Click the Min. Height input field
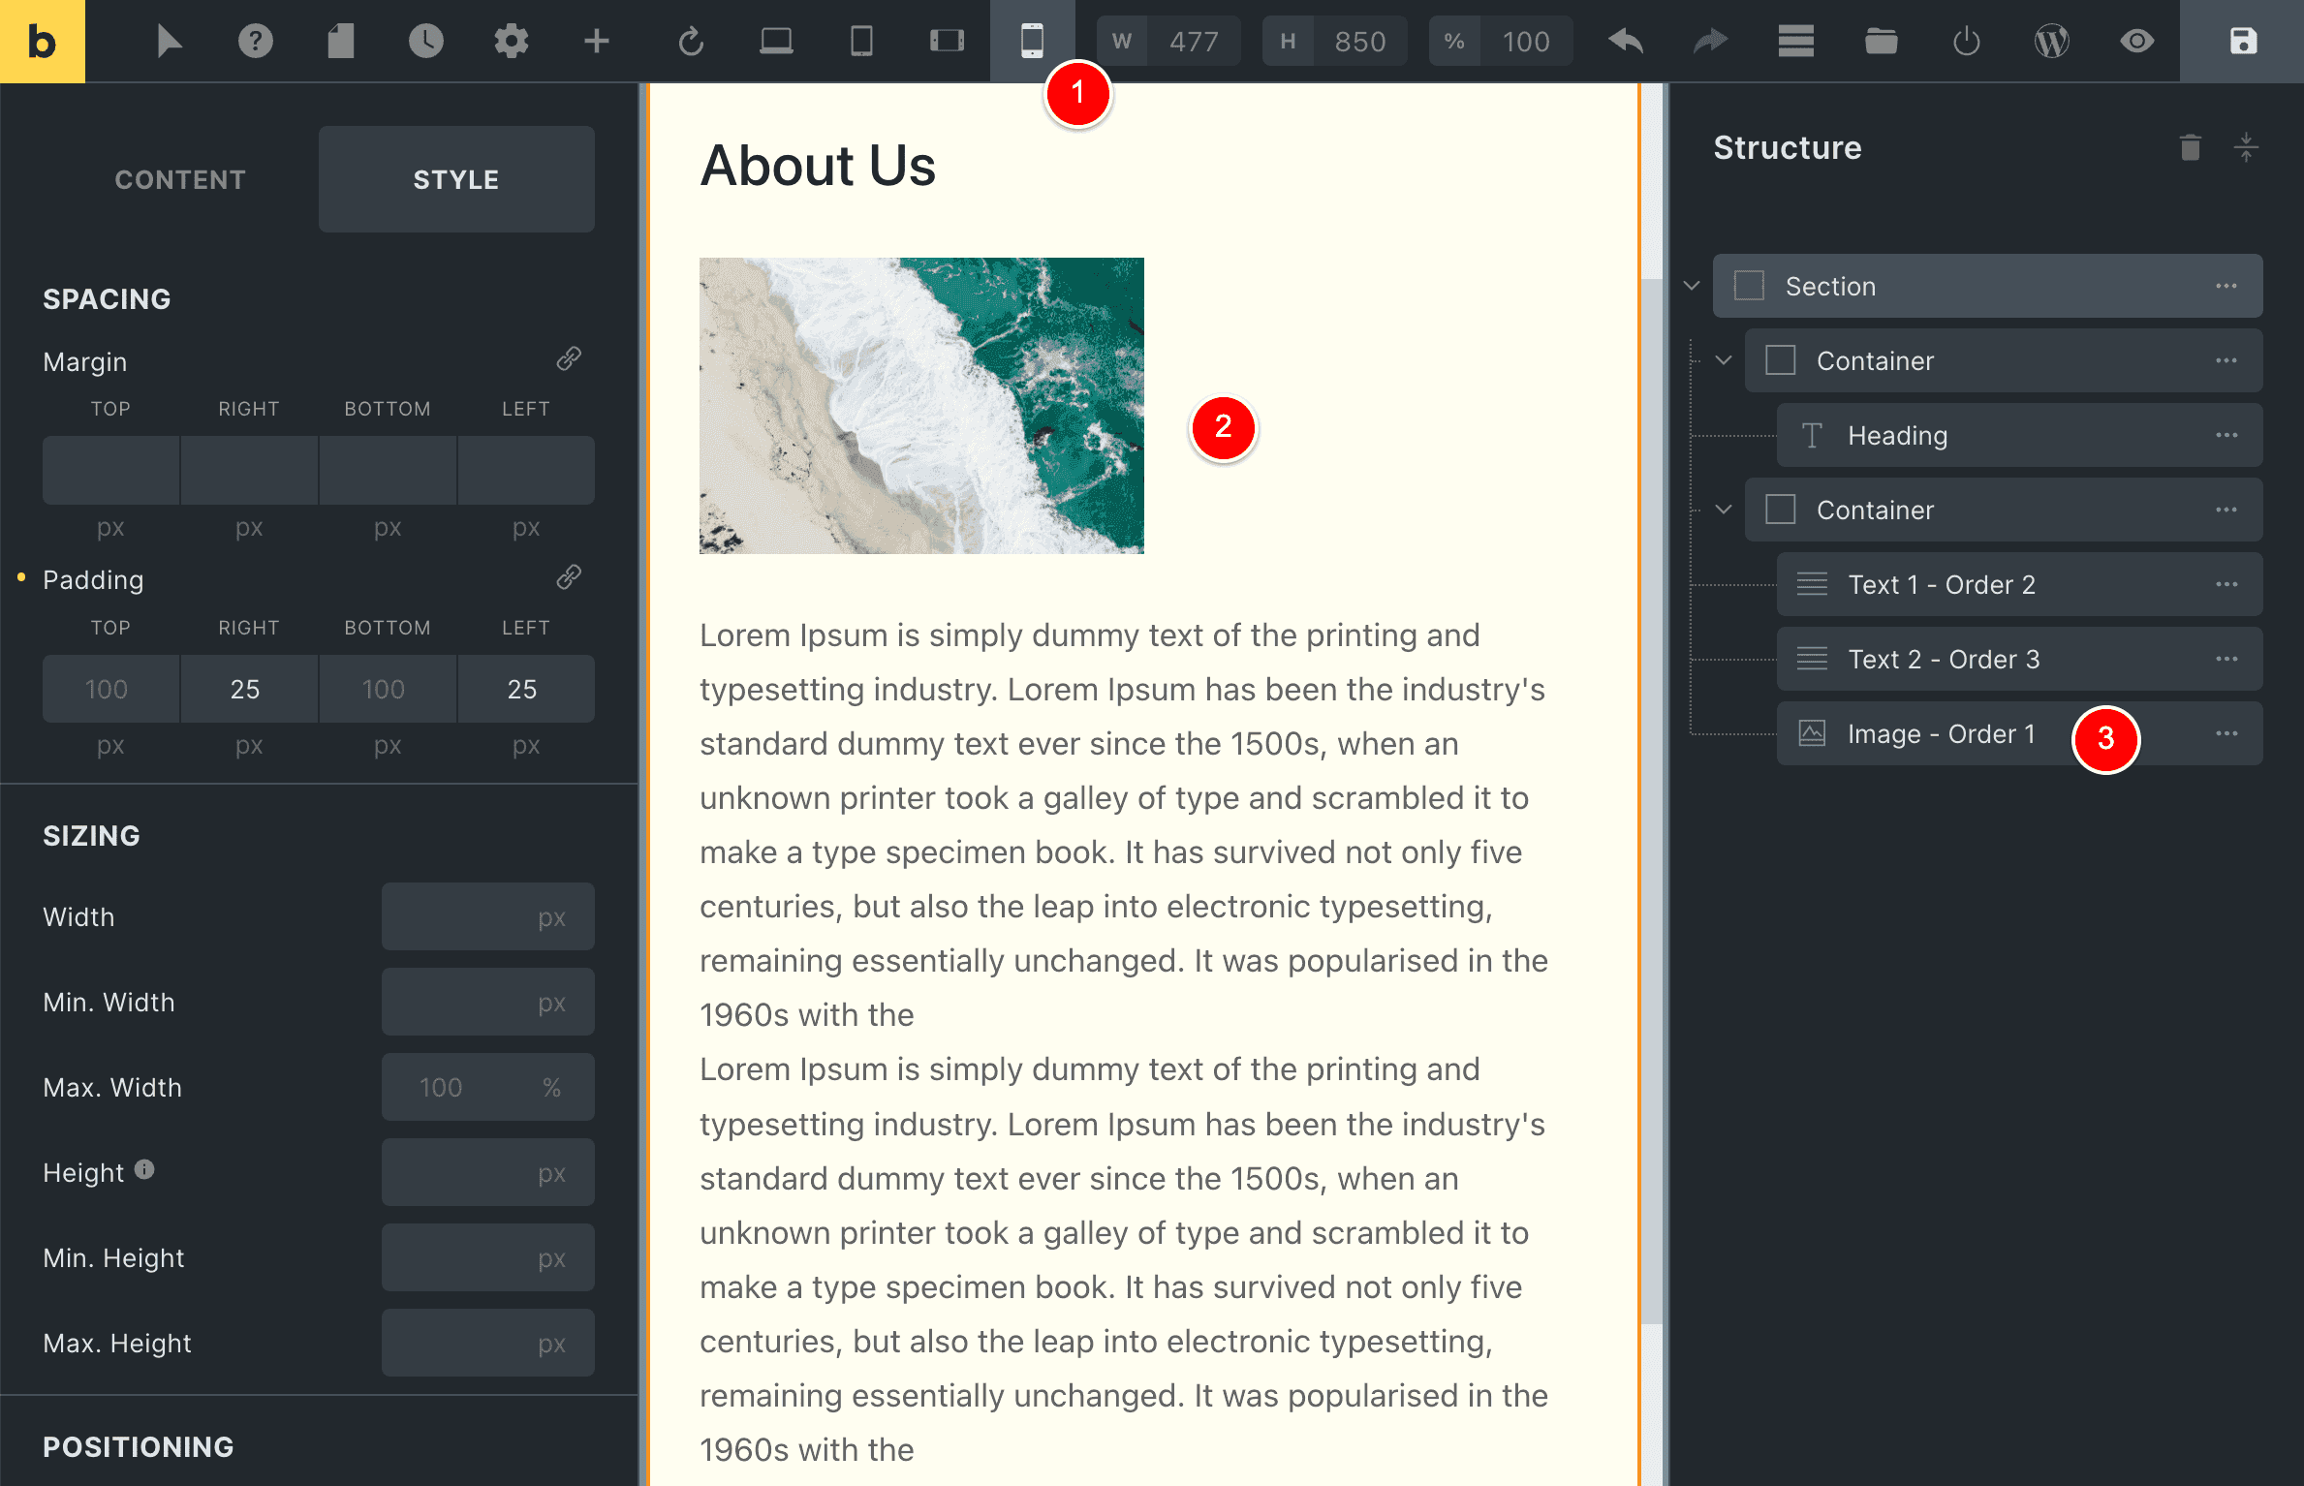Screen dimensions: 2304x1486 (487, 1257)
